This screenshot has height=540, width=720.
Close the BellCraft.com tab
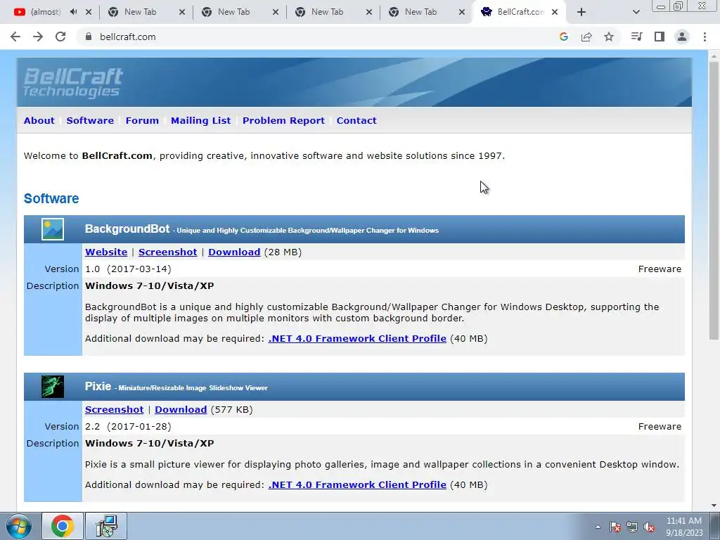(x=555, y=12)
